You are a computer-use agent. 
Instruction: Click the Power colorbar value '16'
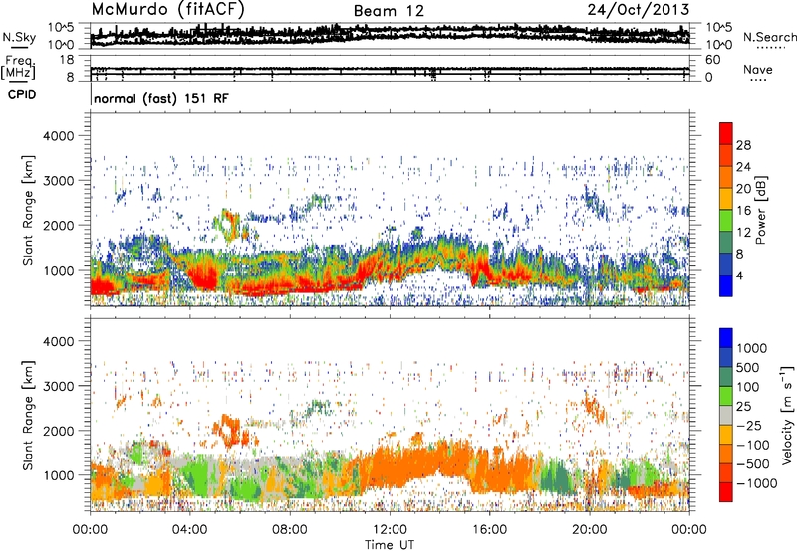click(743, 211)
